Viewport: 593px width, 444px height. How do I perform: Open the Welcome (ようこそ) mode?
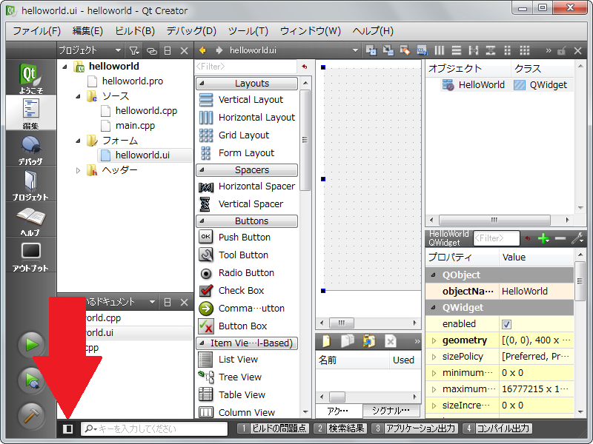coord(30,78)
